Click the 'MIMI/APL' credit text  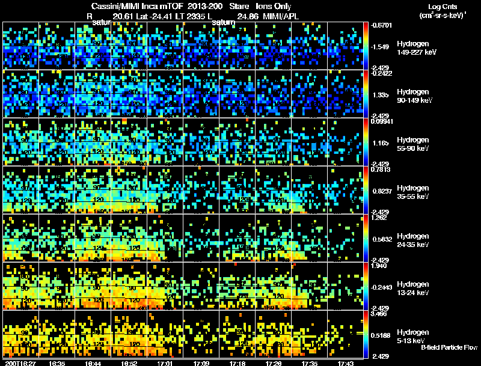[x=281, y=16]
